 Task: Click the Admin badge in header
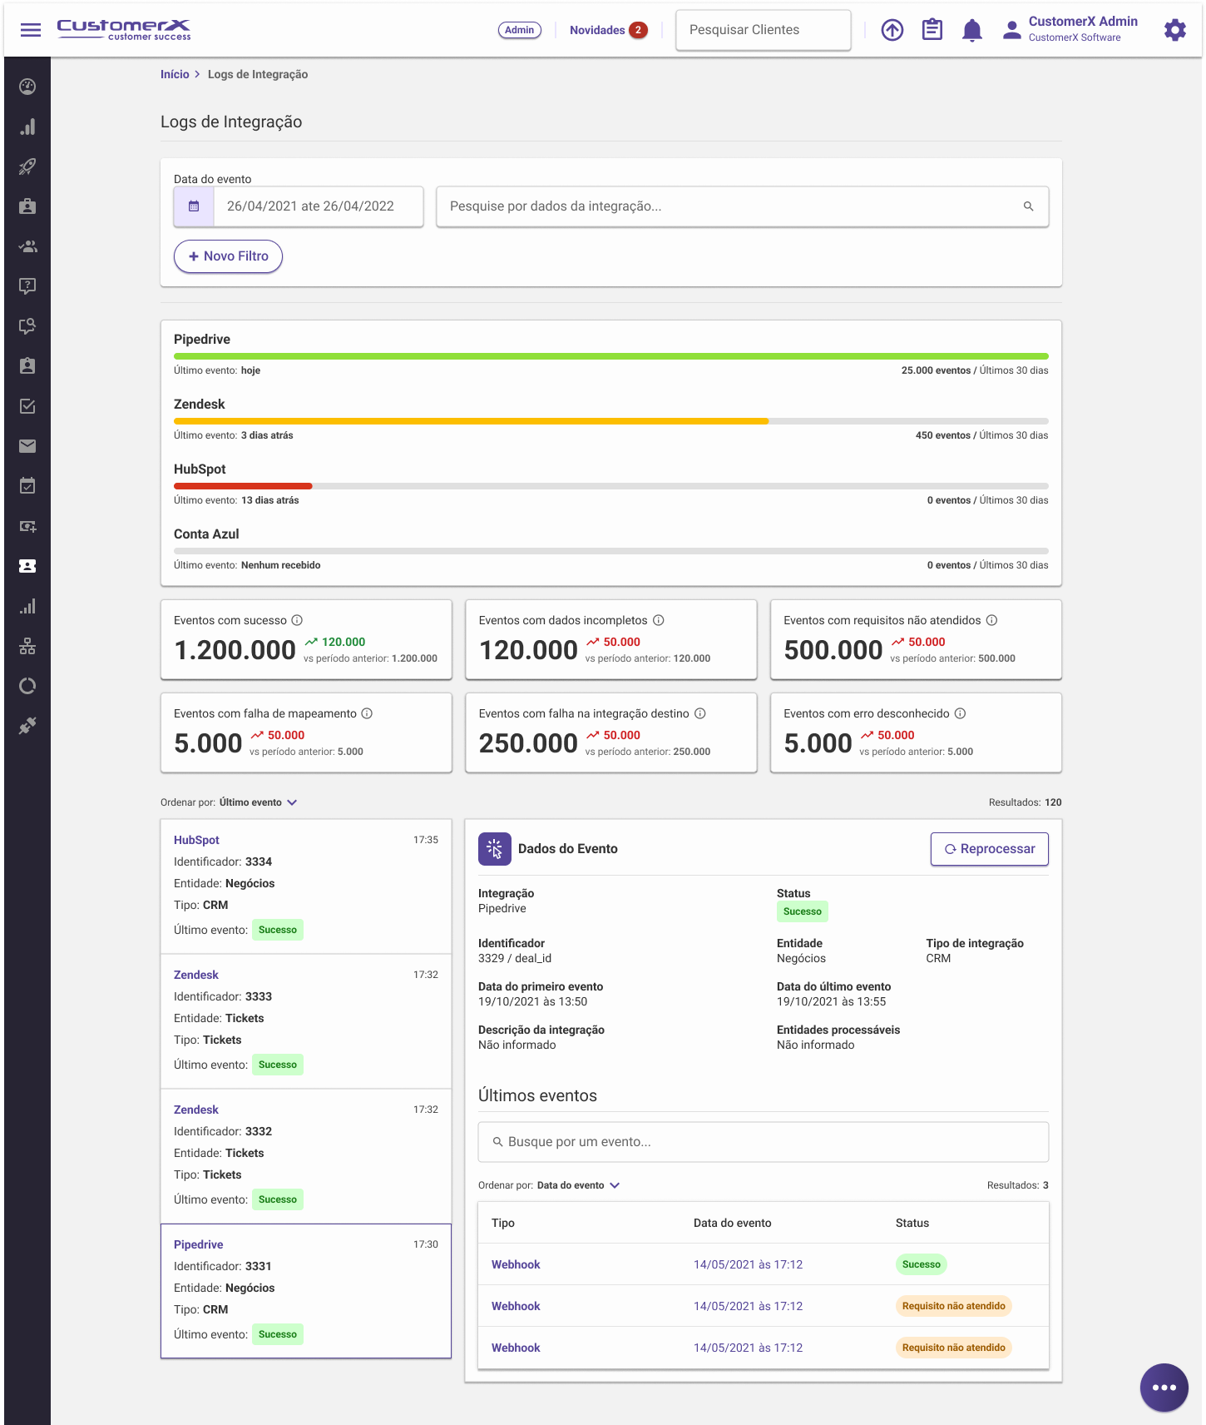pyautogui.click(x=520, y=30)
